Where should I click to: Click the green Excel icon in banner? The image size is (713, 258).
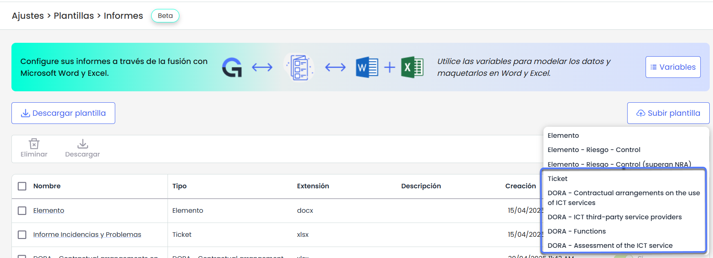pyautogui.click(x=412, y=67)
